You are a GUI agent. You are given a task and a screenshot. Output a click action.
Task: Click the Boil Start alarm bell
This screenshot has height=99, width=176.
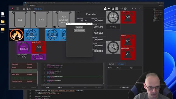(x=128, y=41)
